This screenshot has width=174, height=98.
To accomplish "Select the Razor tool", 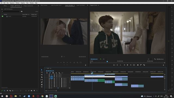I will point(42,77).
